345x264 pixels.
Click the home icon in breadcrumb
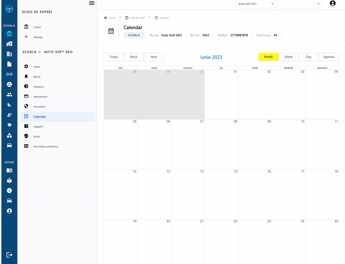point(106,18)
